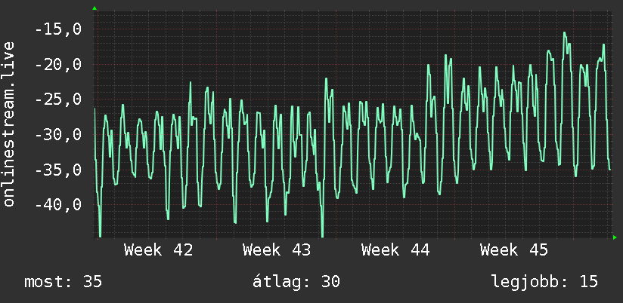The image size is (623, 303).
Task: Click the onlinestream.live vertical axis title
Action: (x=8, y=124)
